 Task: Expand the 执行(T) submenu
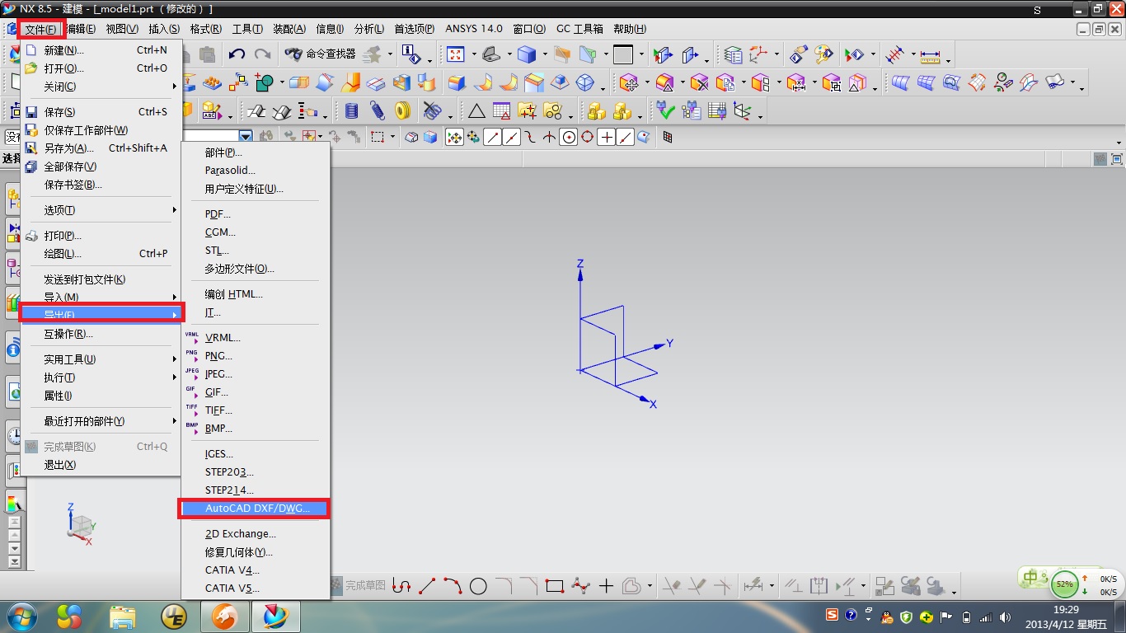(101, 377)
